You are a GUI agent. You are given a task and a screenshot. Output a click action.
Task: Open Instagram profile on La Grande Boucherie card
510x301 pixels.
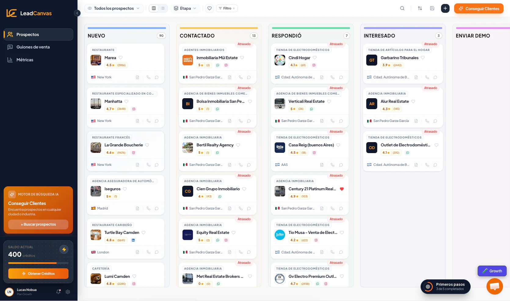point(134,152)
